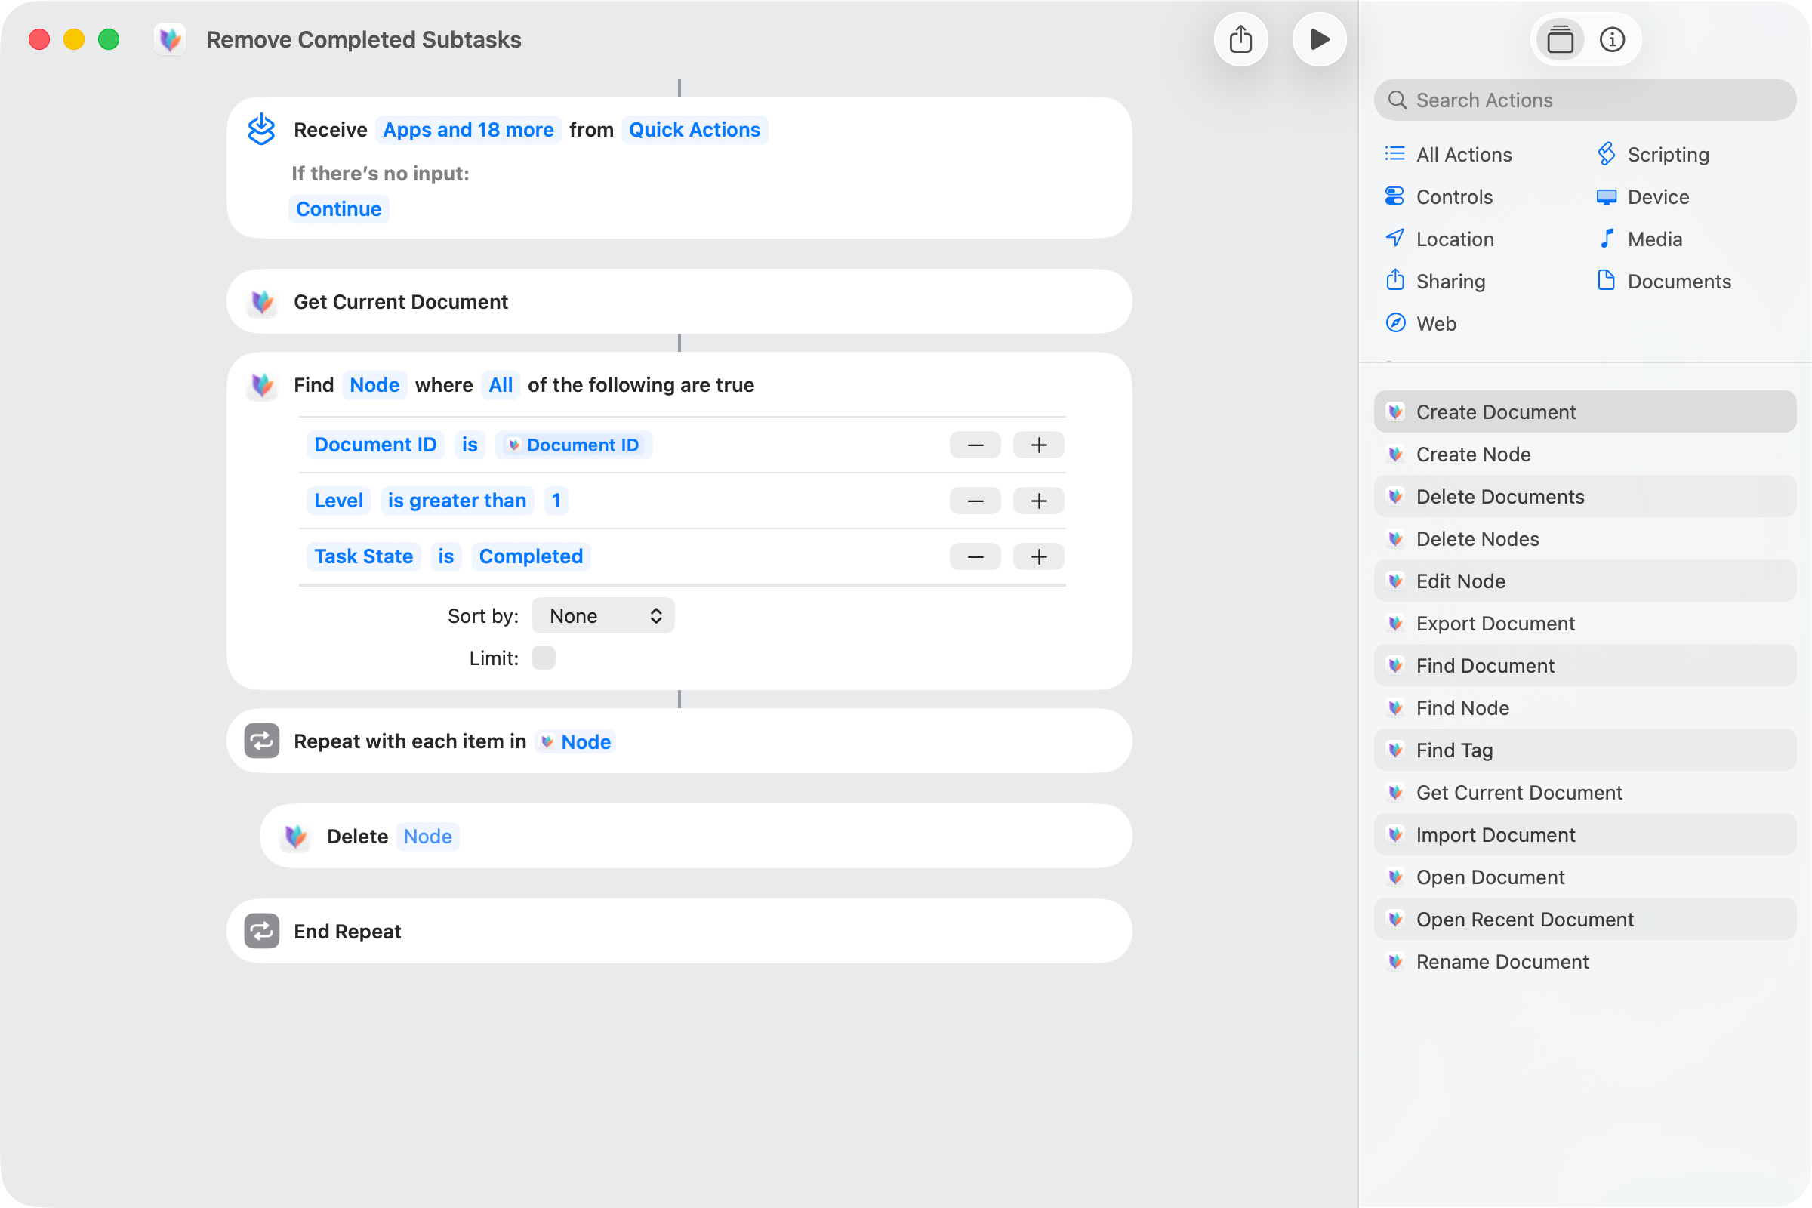Screen dimensions: 1812x1208
Task: Select the Device category
Action: (x=1643, y=196)
